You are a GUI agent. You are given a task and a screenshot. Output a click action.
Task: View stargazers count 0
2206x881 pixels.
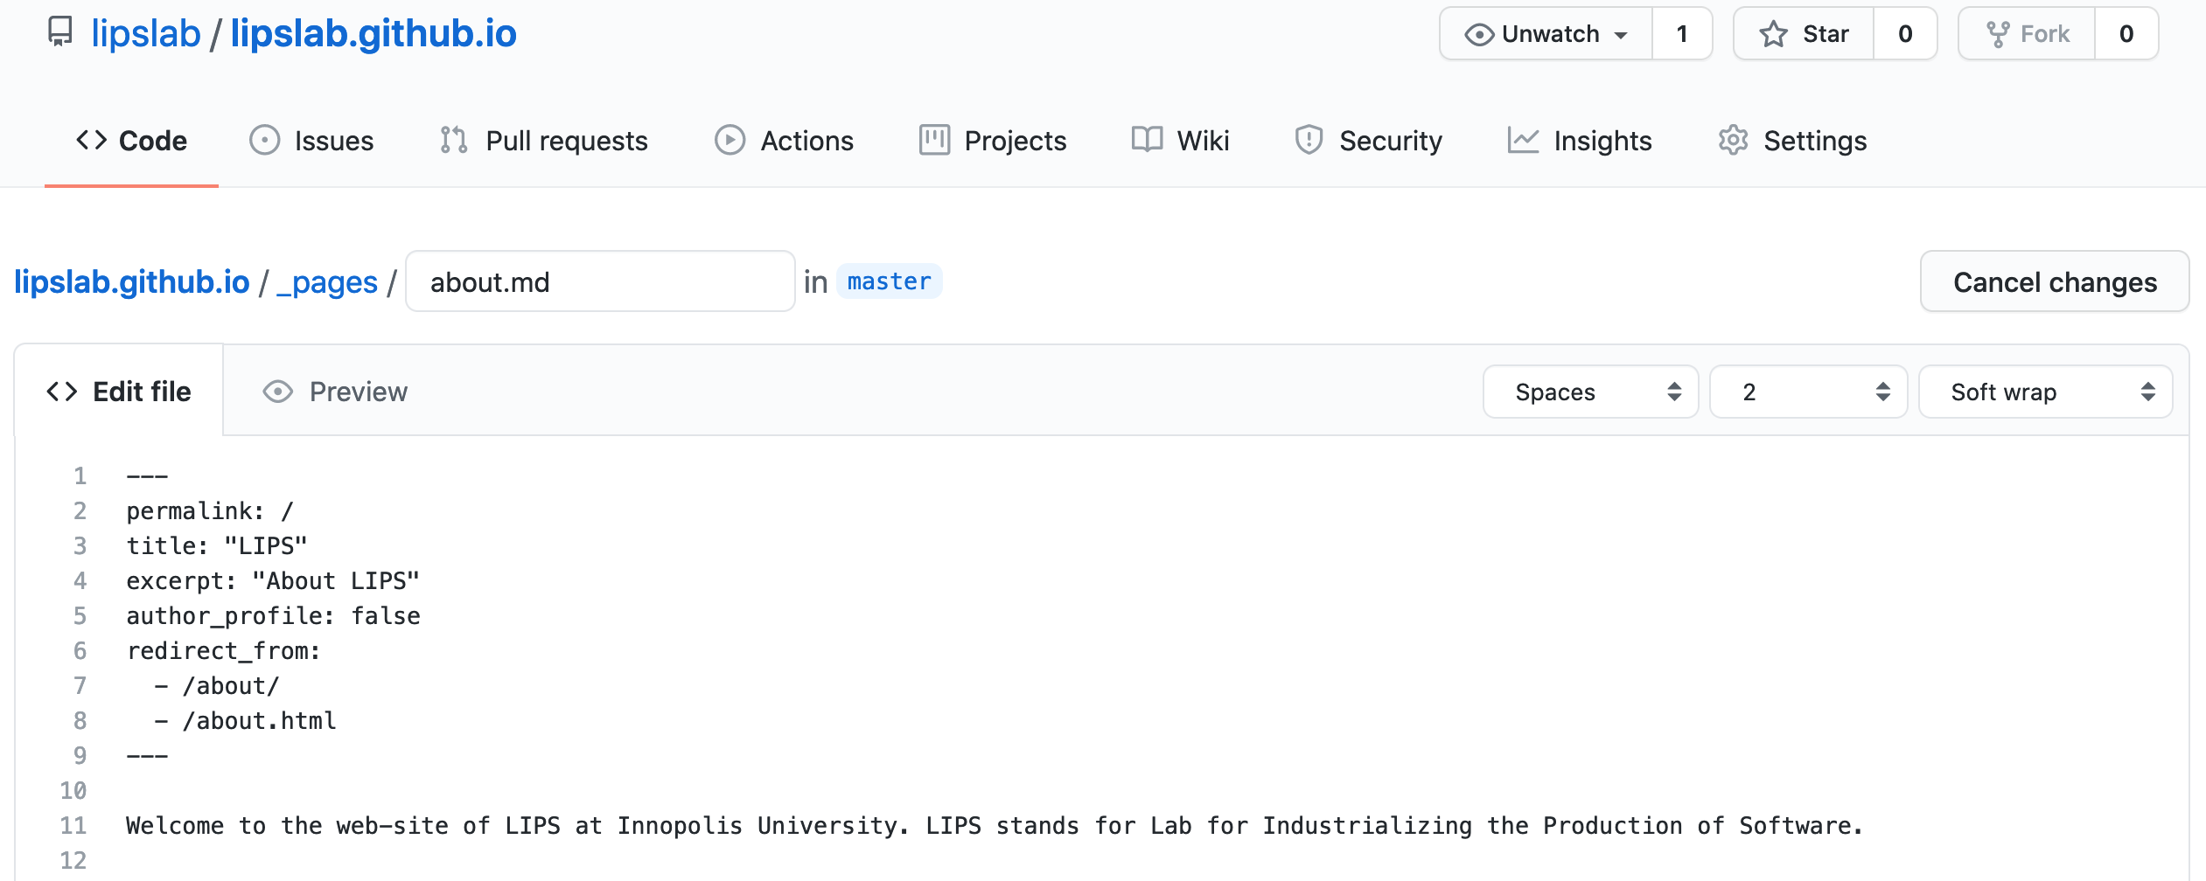(x=1905, y=34)
